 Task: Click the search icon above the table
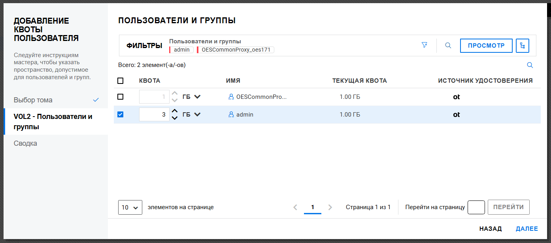coord(530,65)
